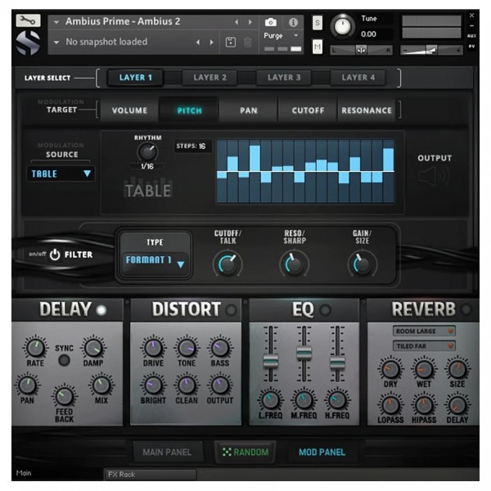Expand the No snapshot loaded menu

56,43
